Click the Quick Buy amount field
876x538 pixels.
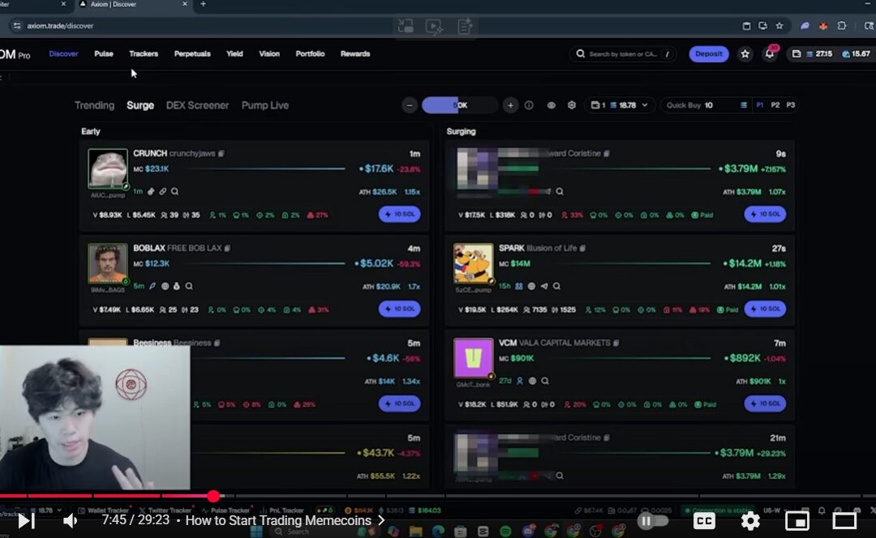pyautogui.click(x=705, y=105)
